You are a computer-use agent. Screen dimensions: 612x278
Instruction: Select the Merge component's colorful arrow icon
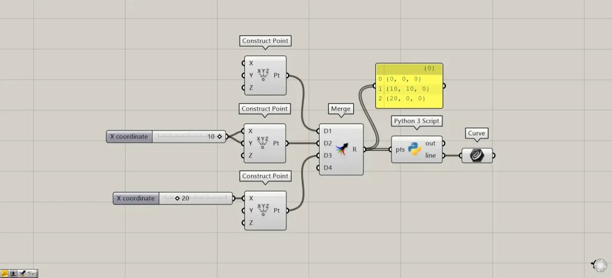[x=342, y=149]
